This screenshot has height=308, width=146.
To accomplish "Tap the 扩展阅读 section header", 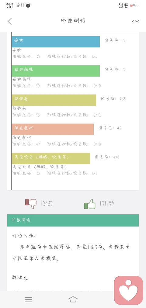I will [x=73, y=220].
